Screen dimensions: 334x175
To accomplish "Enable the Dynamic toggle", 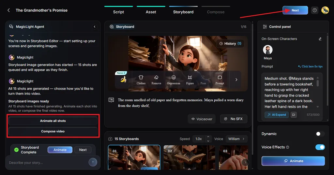I will pyautogui.click(x=320, y=134).
